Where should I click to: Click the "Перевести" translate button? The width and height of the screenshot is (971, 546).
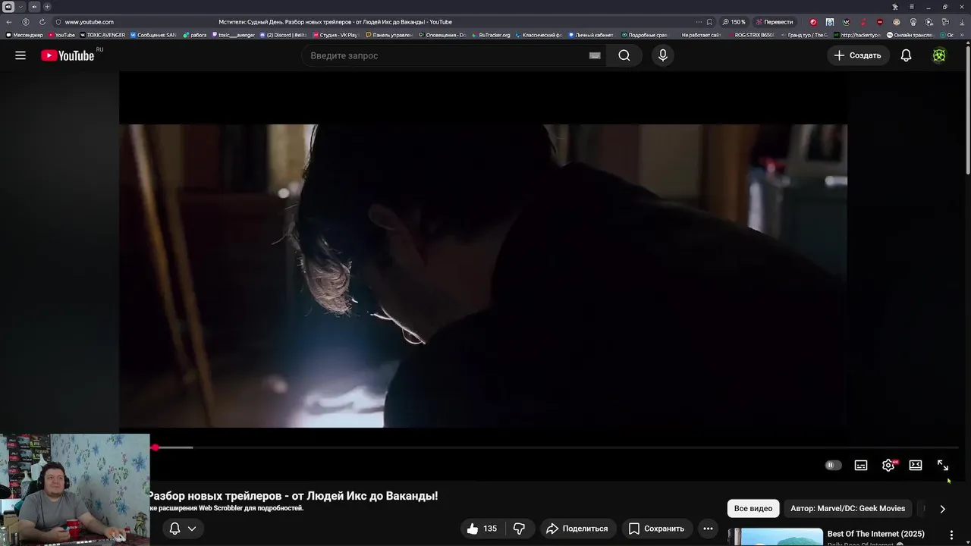775,22
